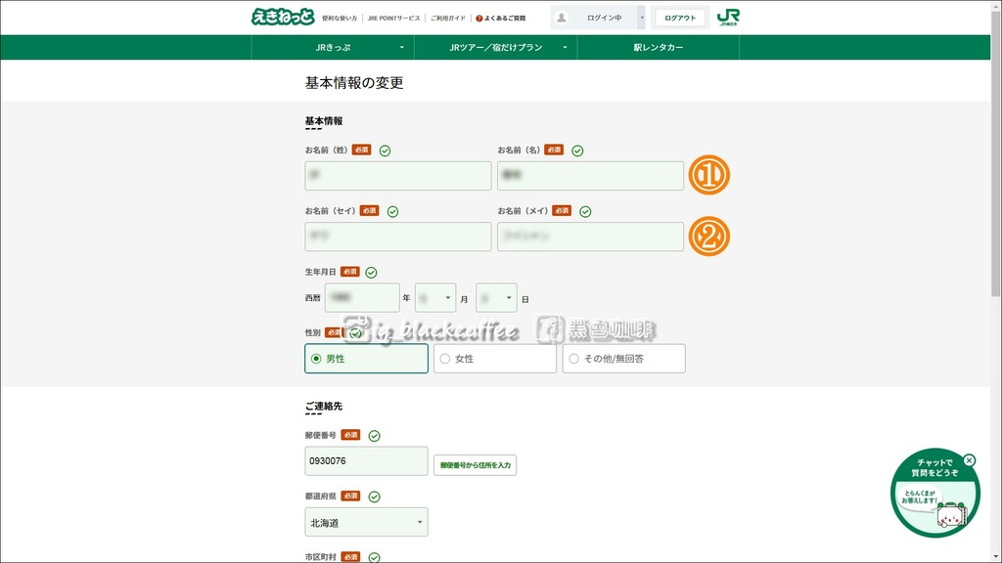This screenshot has height=563, width=1002.
Task: Click the green checkmark beside お名前（セイ）
Action: click(x=393, y=211)
